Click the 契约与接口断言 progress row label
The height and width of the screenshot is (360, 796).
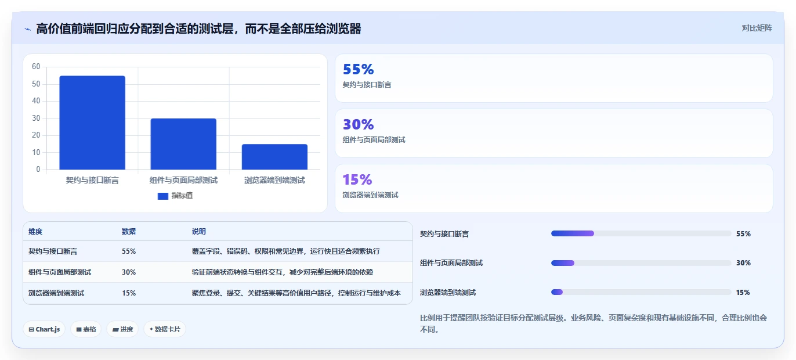tap(444, 234)
